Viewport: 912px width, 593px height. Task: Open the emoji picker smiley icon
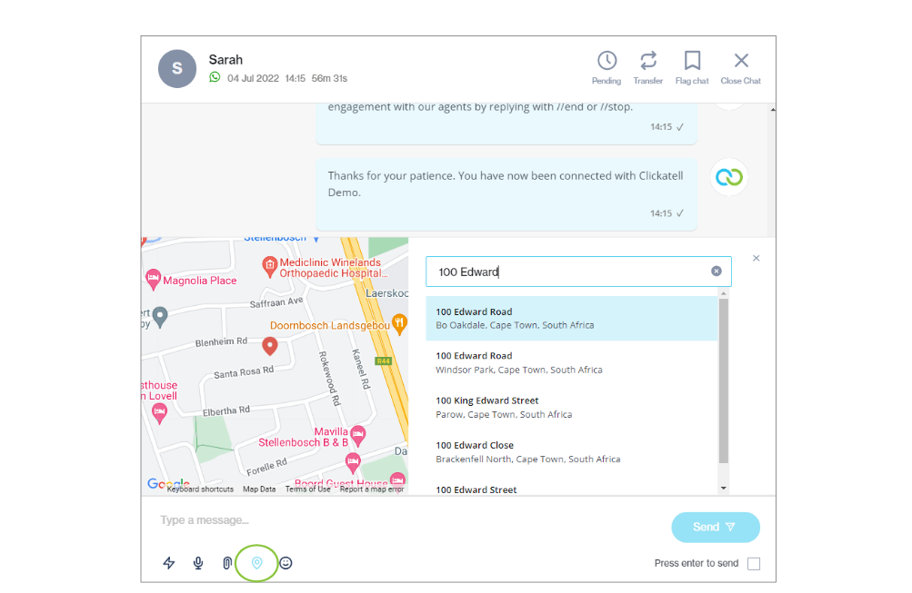[x=286, y=563]
